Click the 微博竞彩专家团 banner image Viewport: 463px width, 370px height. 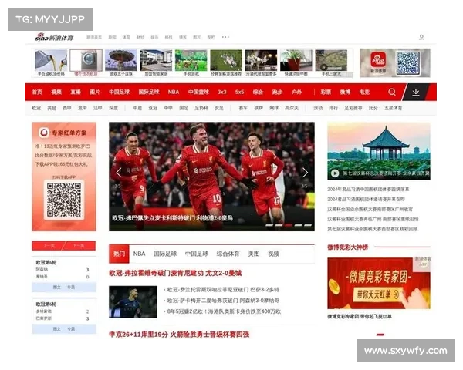[x=379, y=283]
